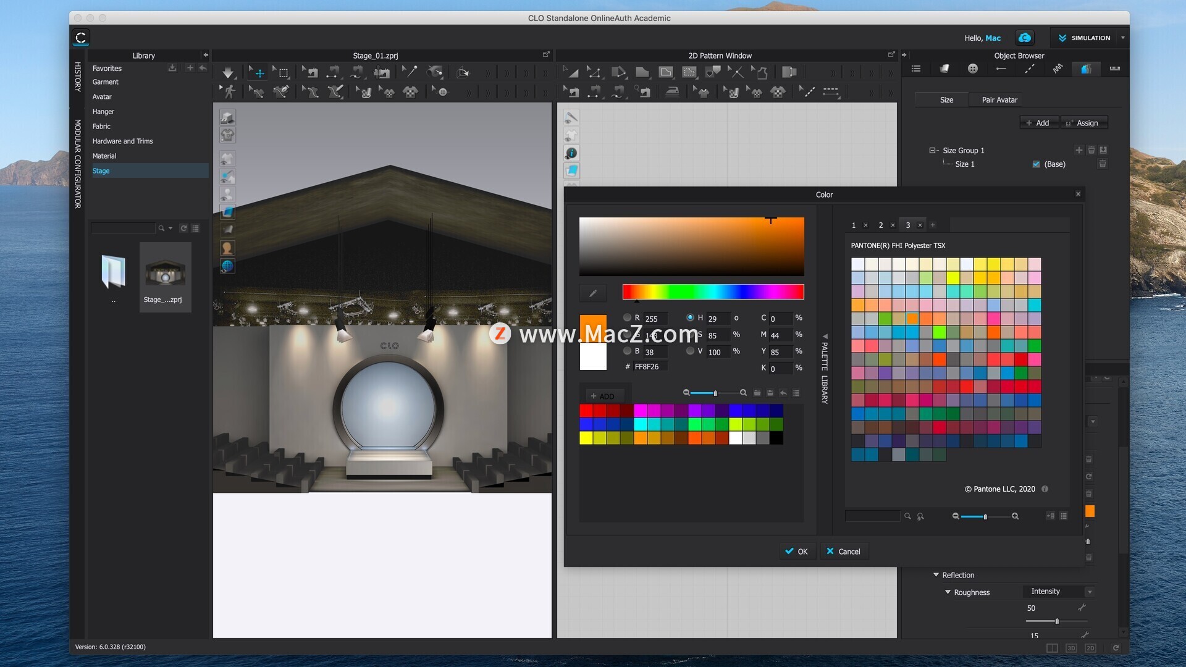Image resolution: width=1186 pixels, height=667 pixels.
Task: Switch to palette tab 2
Action: 881,225
